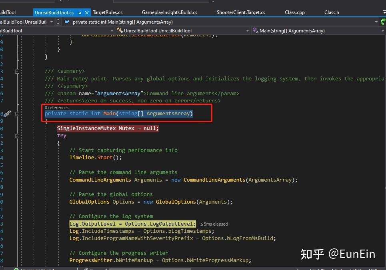Collapse the try block outlining

(x=17, y=136)
